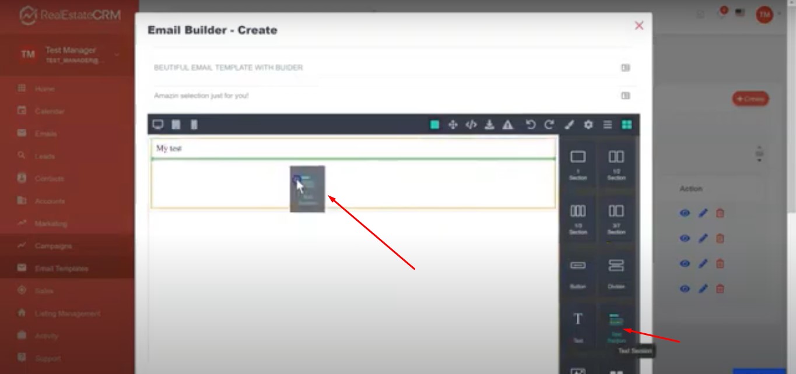Pick the Button block from blocks panel
The image size is (796, 374).
pos(578,271)
